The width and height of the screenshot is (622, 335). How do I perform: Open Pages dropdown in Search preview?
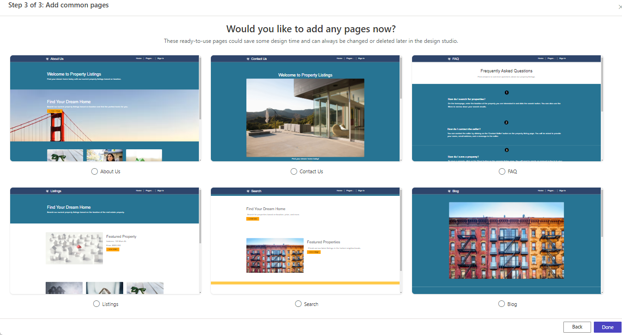point(350,191)
